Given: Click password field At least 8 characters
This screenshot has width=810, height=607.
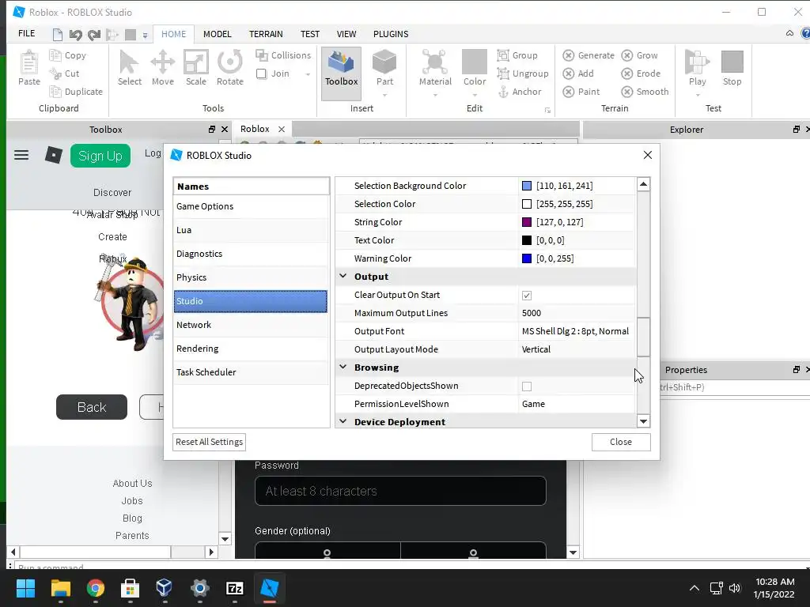Looking at the screenshot, I should (x=400, y=491).
